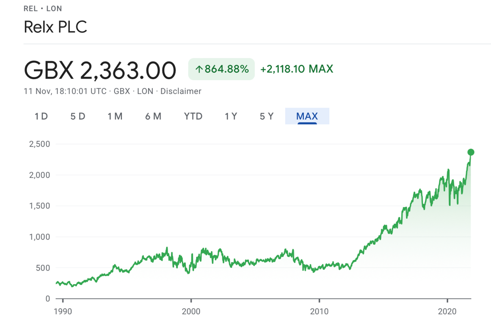The height and width of the screenshot is (324, 491).
Task: Click the +2,118.10 MAX change text
Action: click(296, 69)
